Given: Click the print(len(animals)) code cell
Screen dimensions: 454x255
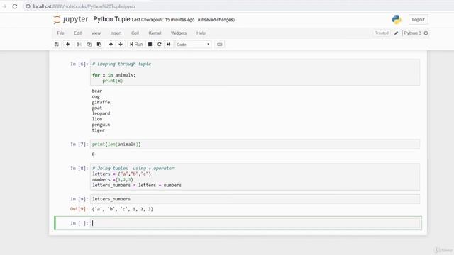Looking at the screenshot, I should (255, 144).
